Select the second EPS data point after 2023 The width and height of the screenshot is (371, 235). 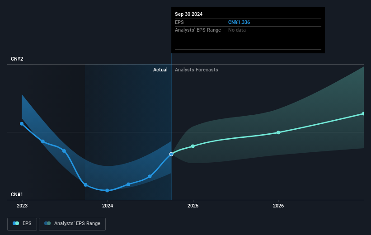tap(43, 141)
